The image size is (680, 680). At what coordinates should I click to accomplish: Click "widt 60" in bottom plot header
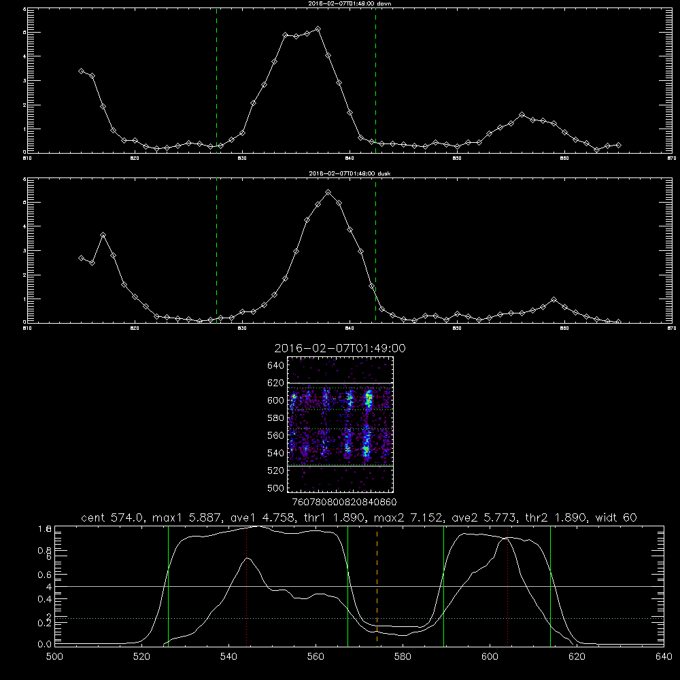616,517
